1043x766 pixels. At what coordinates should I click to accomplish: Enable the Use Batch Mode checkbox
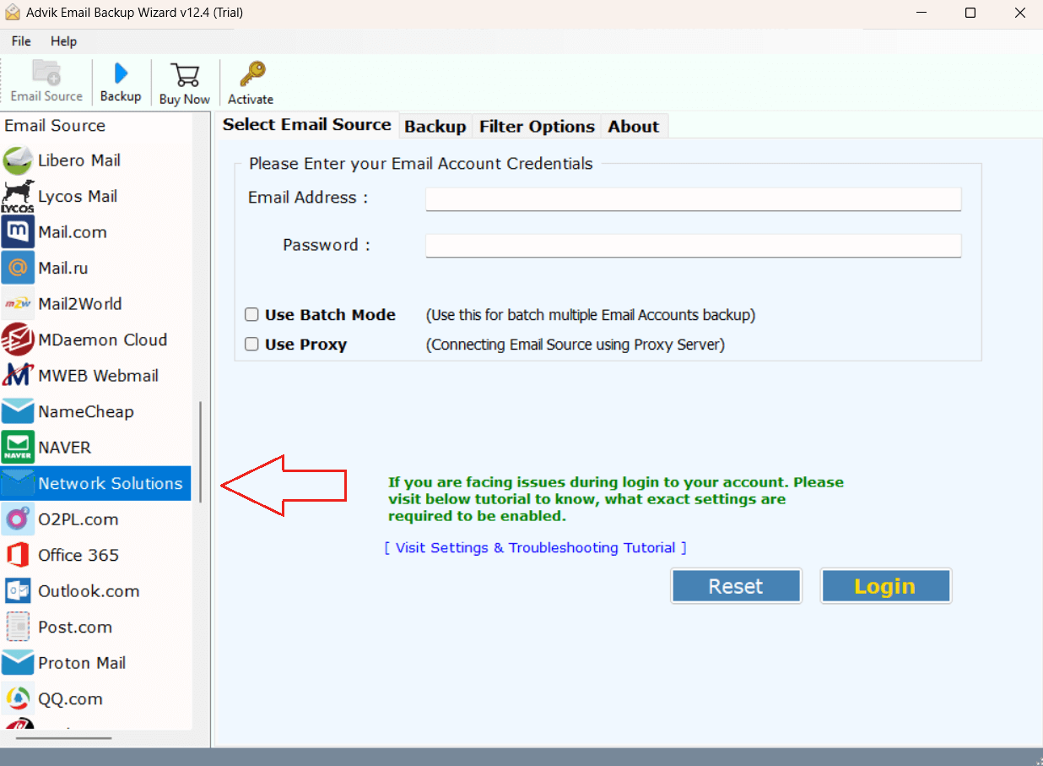click(251, 315)
